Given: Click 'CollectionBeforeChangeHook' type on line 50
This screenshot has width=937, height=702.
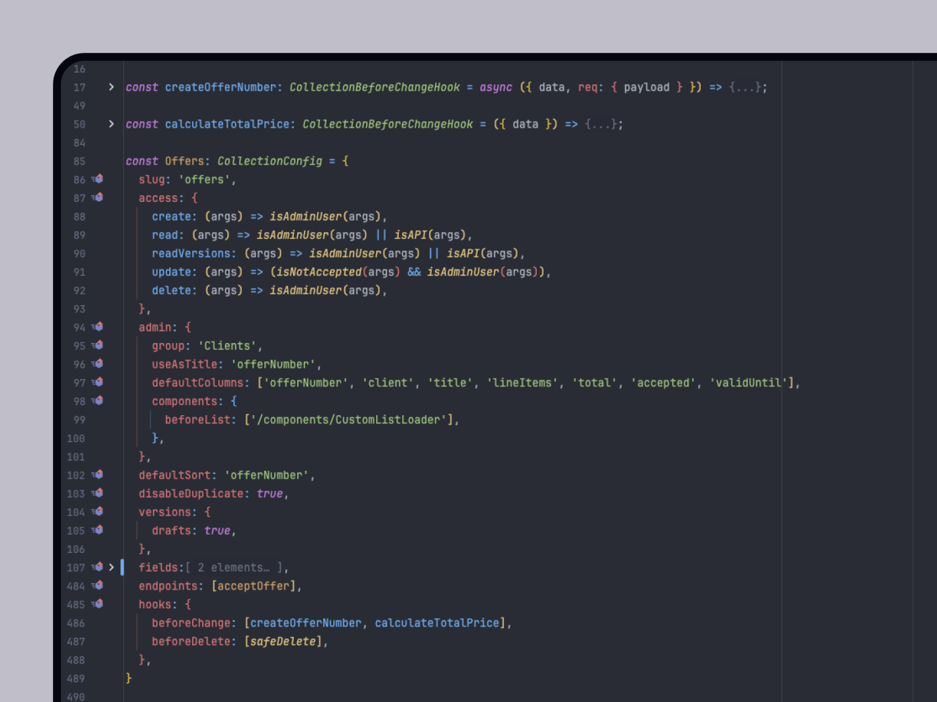Looking at the screenshot, I should [x=388, y=124].
